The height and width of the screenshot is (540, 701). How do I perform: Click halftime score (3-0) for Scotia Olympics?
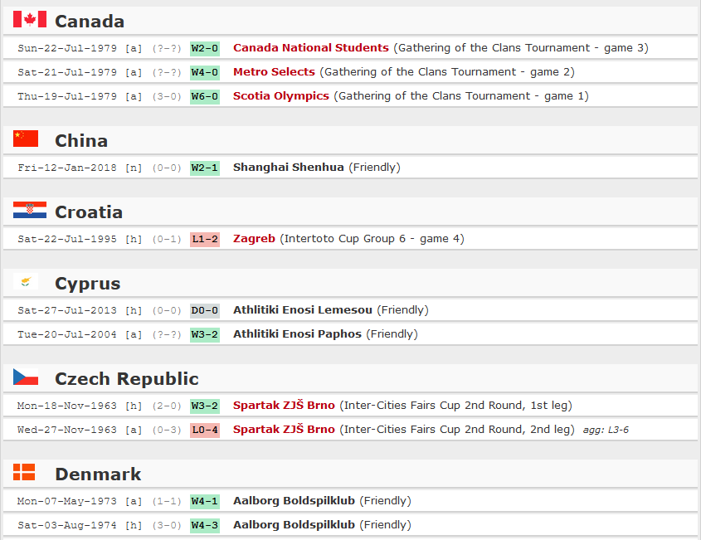point(167,96)
